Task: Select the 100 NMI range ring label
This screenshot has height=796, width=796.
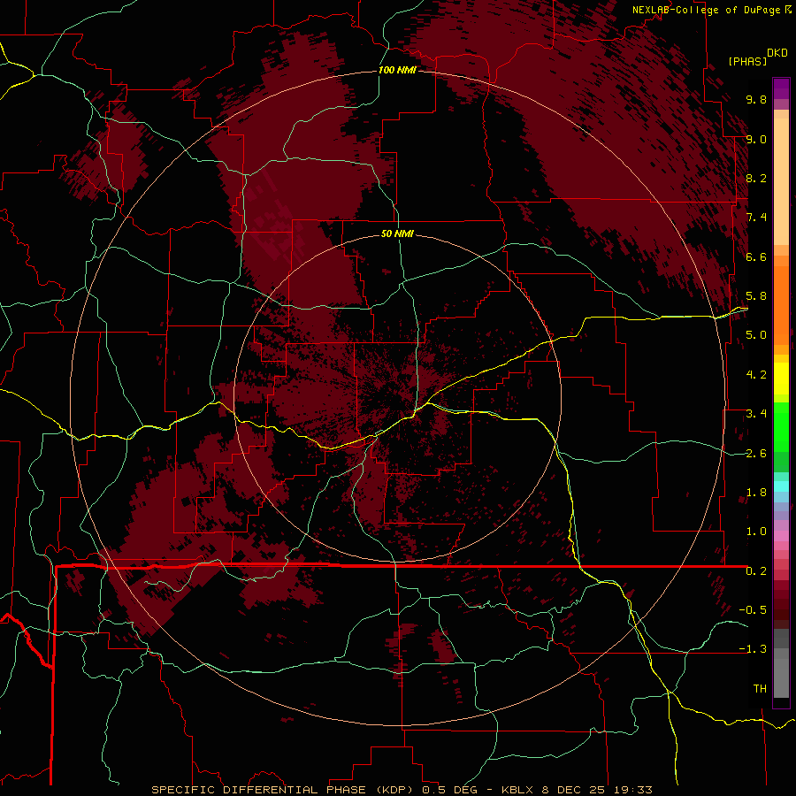Action: click(x=397, y=70)
